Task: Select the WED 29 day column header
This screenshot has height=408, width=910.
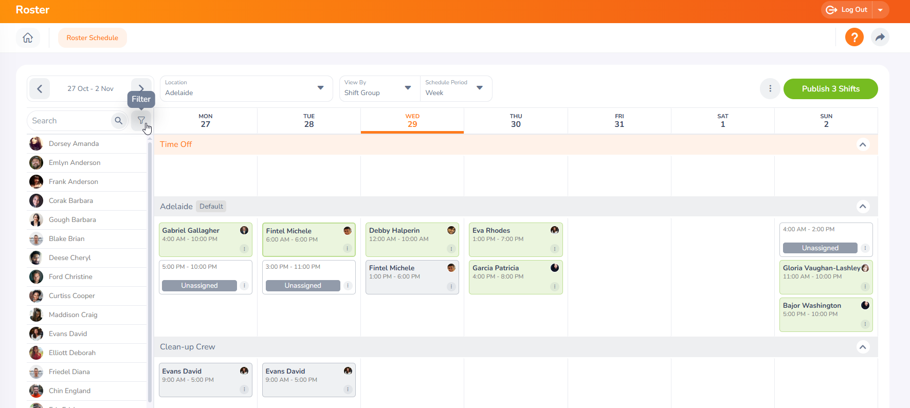Action: point(412,121)
